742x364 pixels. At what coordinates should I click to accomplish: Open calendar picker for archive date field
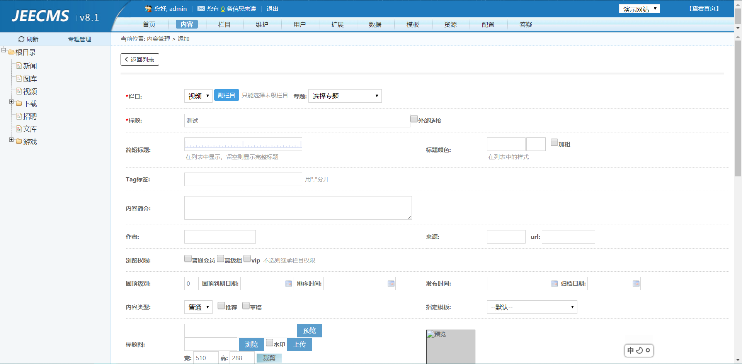click(636, 284)
